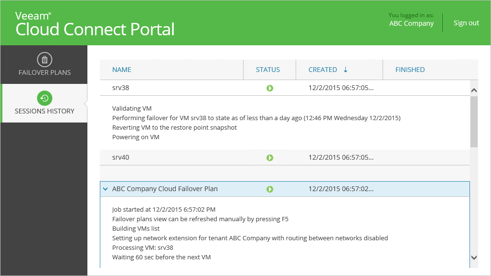Collapse the ABC Company Cloud Failover Plan row
This screenshot has width=491, height=276.
coord(105,189)
